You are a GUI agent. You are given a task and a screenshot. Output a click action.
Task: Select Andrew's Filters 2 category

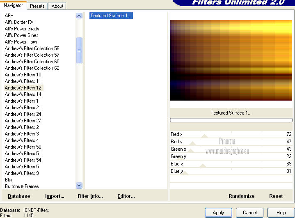point(22,127)
